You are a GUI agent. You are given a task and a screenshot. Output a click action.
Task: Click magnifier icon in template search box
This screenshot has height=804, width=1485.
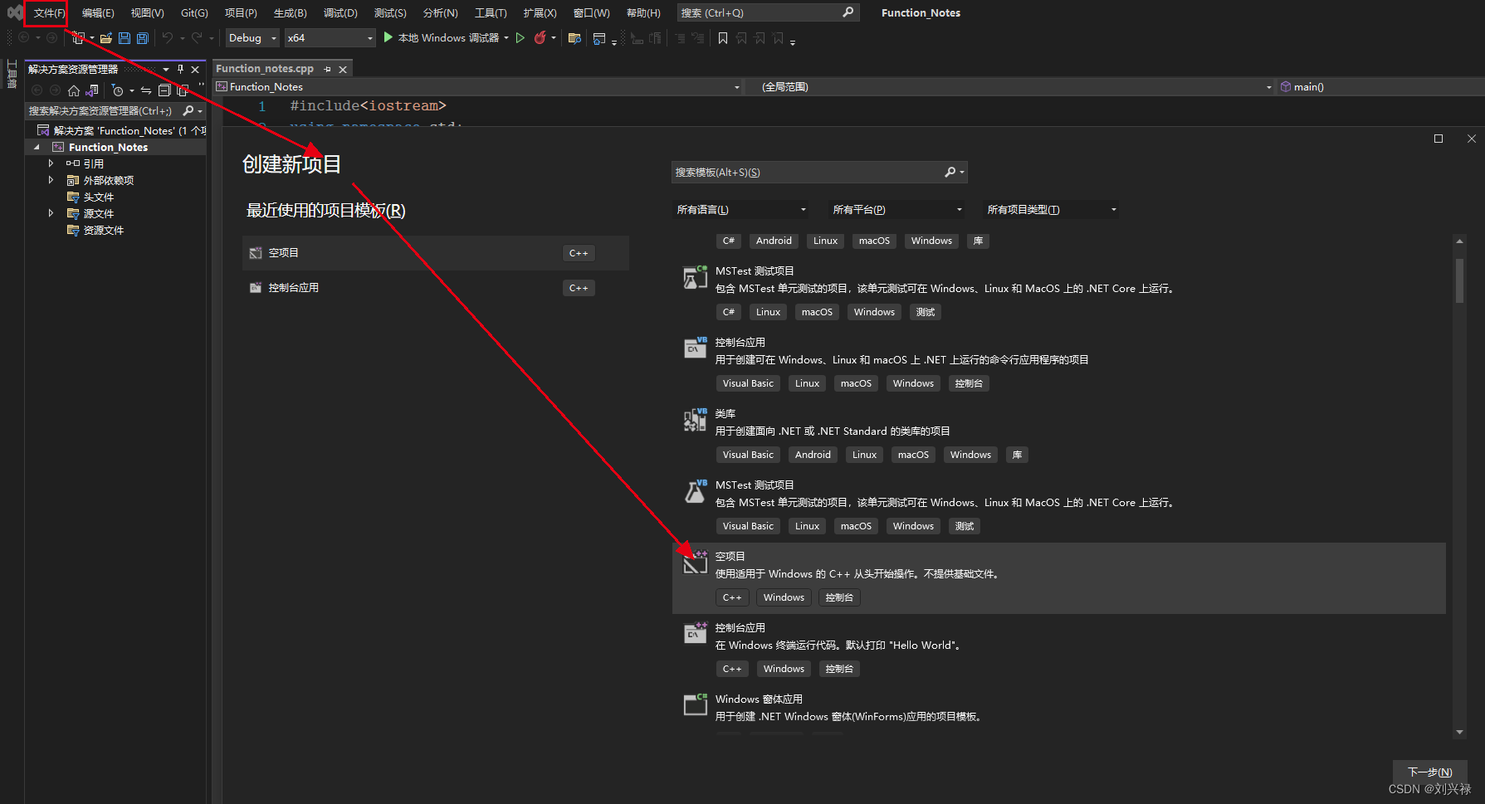point(950,172)
